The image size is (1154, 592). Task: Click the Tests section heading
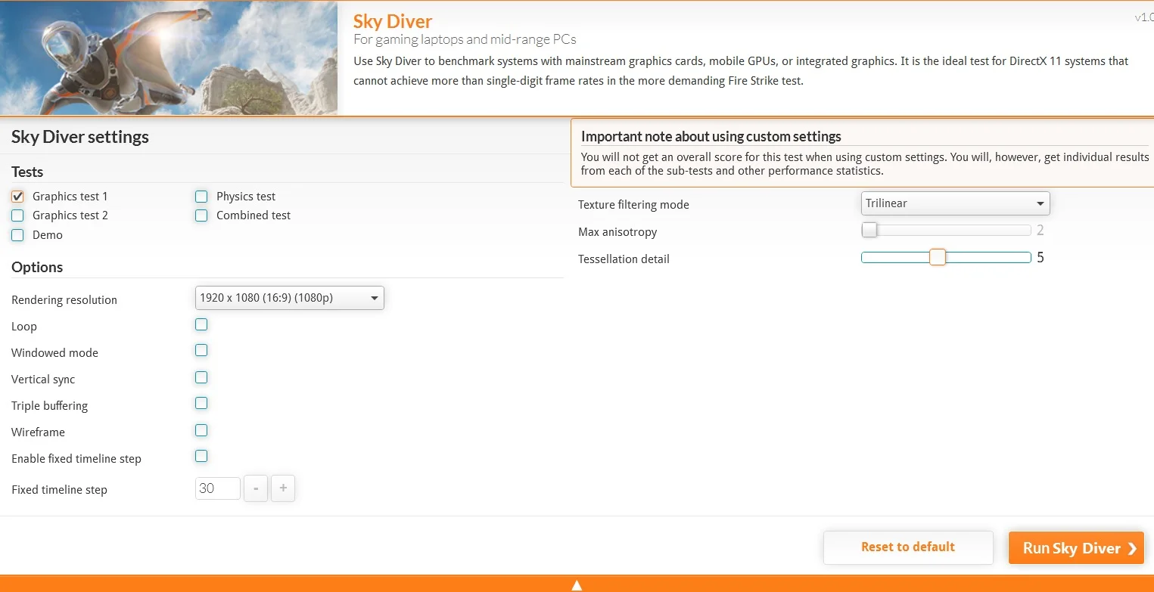click(x=27, y=172)
